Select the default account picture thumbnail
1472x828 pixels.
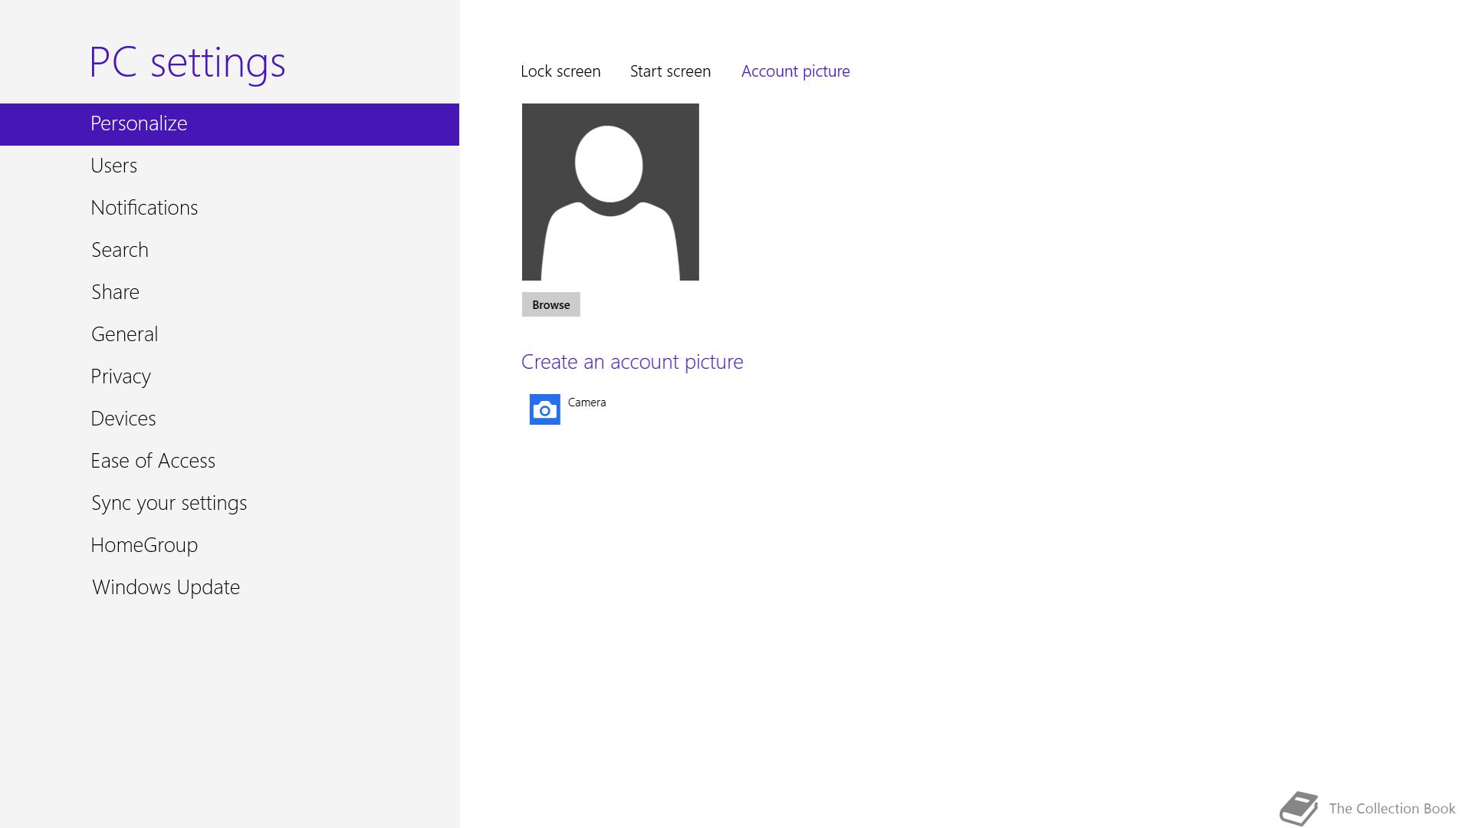(x=610, y=192)
